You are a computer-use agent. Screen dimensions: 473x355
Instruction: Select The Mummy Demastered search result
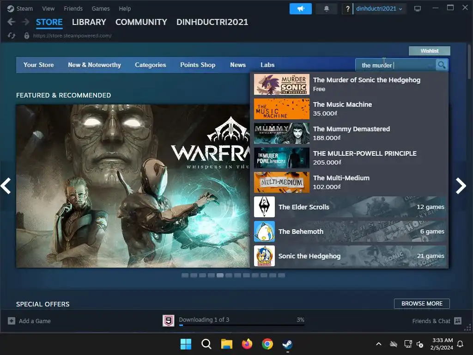[x=350, y=134]
